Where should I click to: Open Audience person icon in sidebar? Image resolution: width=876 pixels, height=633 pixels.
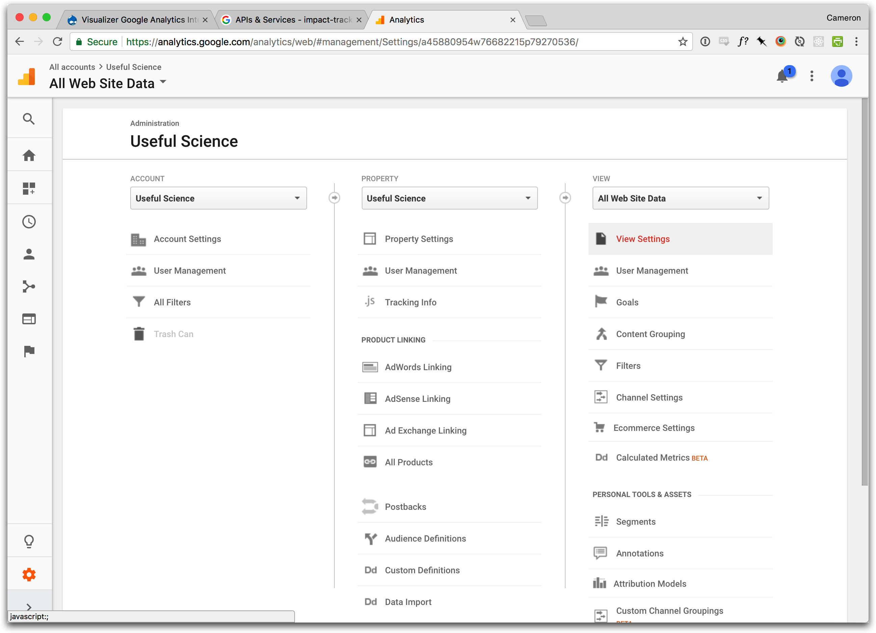[29, 254]
